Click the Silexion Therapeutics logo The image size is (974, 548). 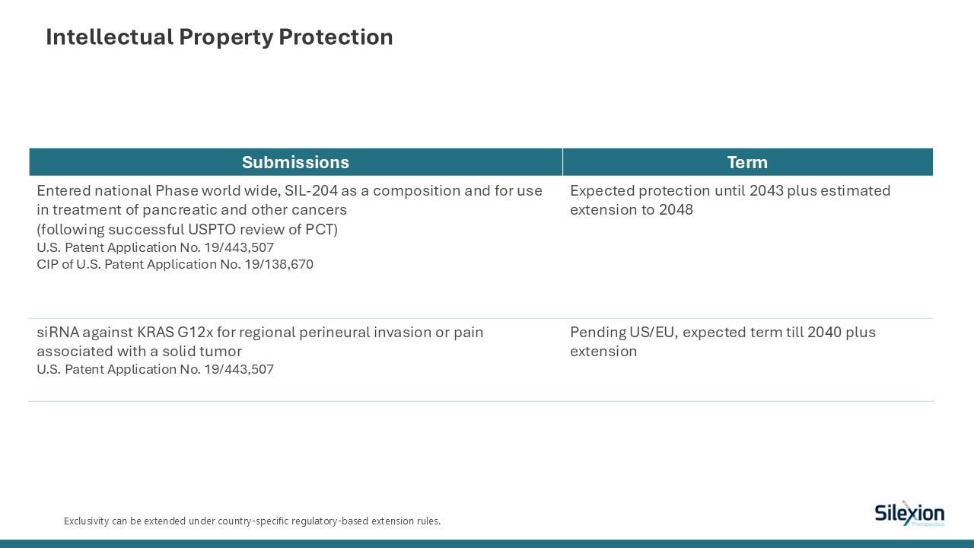coord(909,514)
